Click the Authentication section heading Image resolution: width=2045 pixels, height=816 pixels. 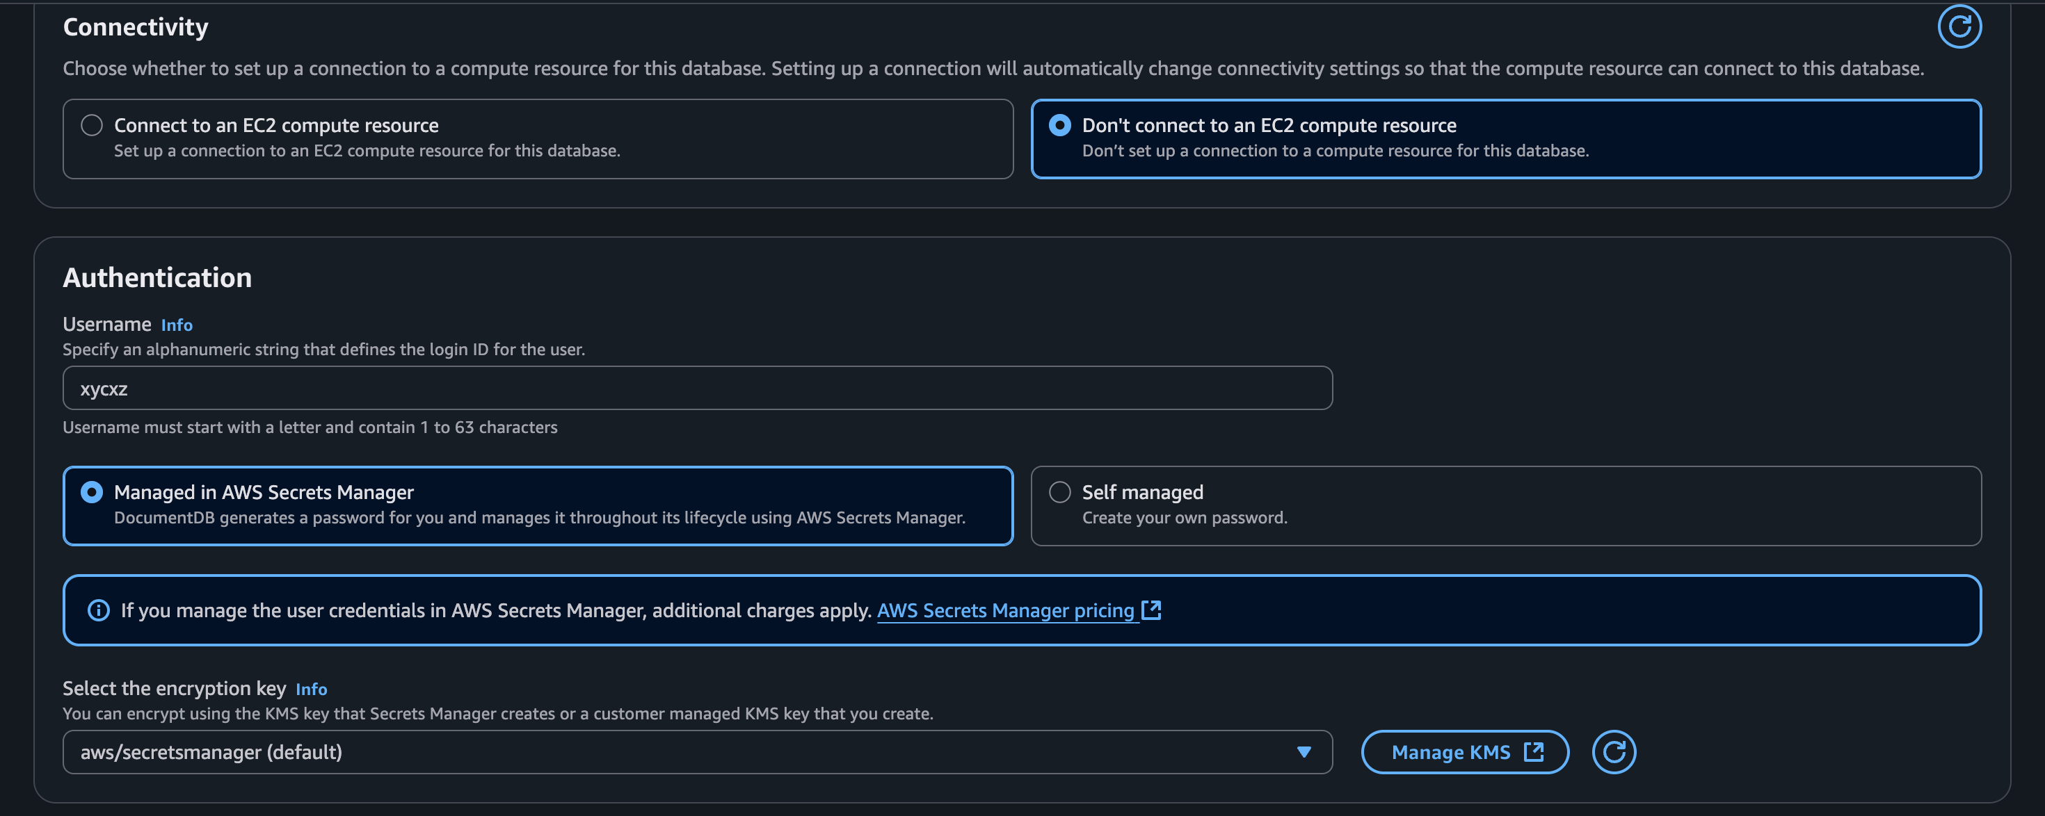coord(157,277)
